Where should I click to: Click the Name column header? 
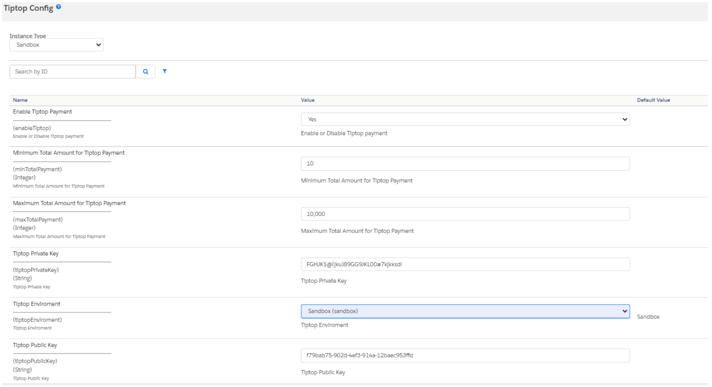[20, 100]
